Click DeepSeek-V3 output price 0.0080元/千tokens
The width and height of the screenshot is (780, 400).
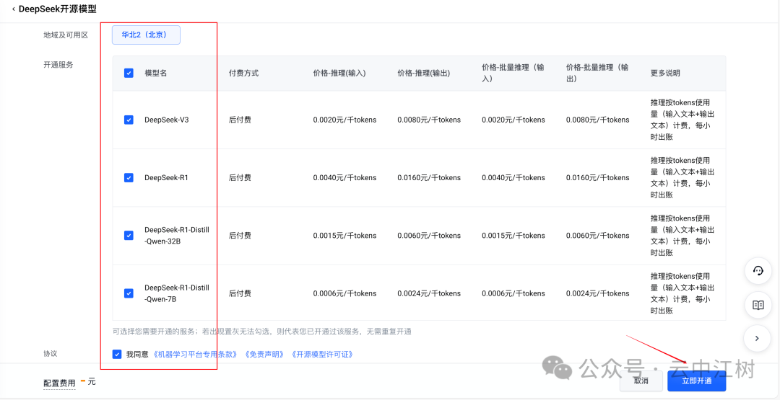[429, 120]
